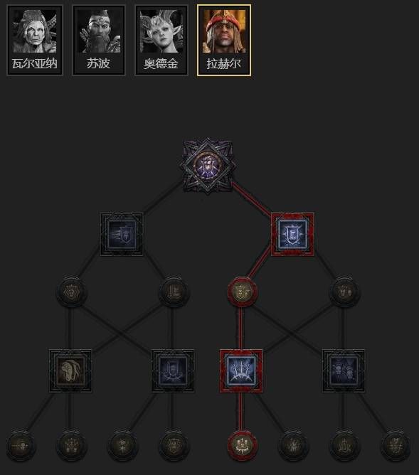This screenshot has width=419, height=475.
Task: Choose the inactive square crest skill left of three-swords
Action: 173,371
